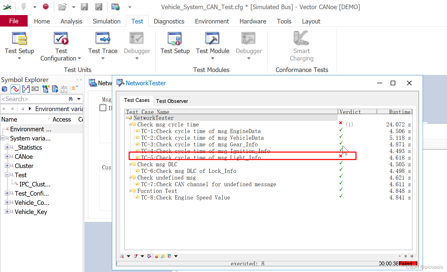Click the blue document arrow icon in Symbol Explorer
Viewport: 447px width, 272px height.
click(x=55, y=89)
